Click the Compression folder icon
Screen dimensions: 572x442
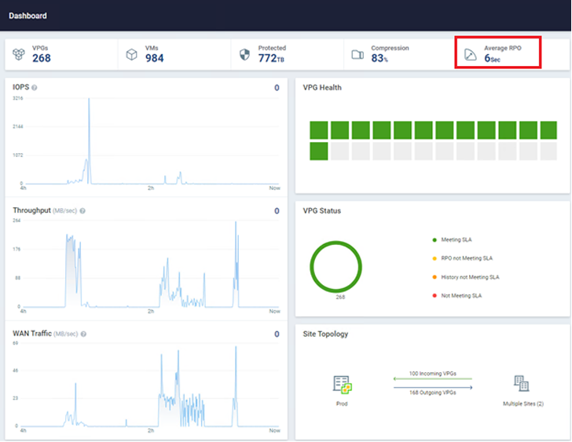click(x=357, y=53)
